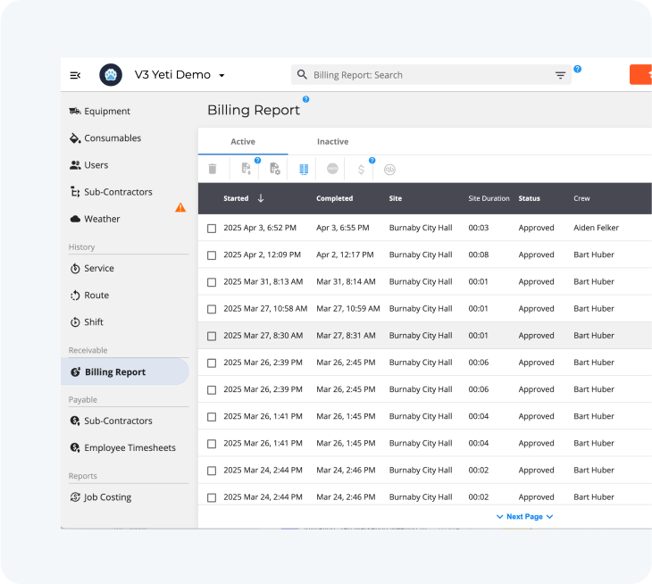Select checkbox for Mar 27, 8:30 AM row
The image size is (652, 584).
212,336
